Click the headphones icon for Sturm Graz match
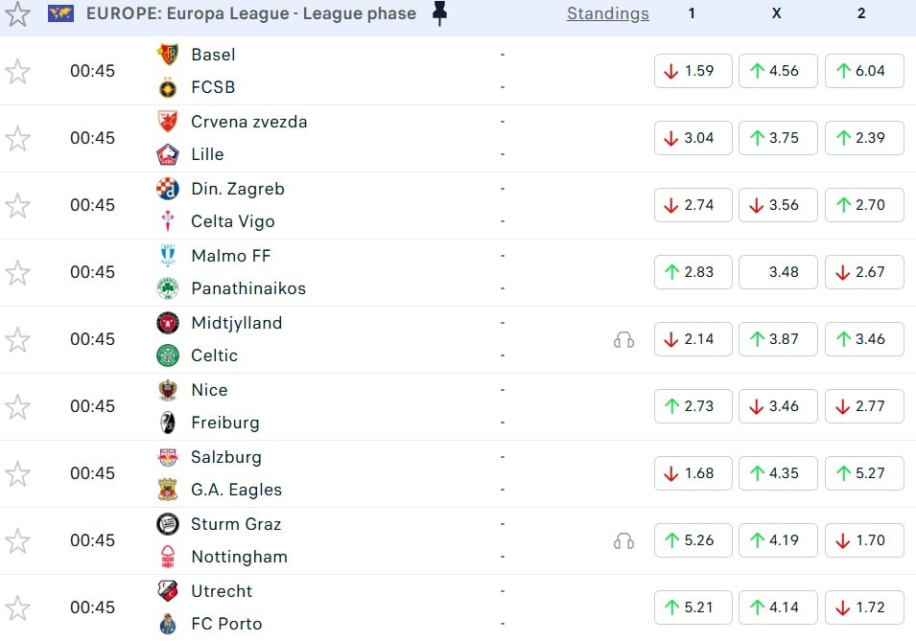Image resolution: width=916 pixels, height=641 pixels. coord(623,540)
